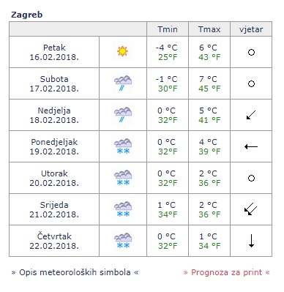
Task: Click the snow cloud icon for Srijeda
Action: coord(123,209)
